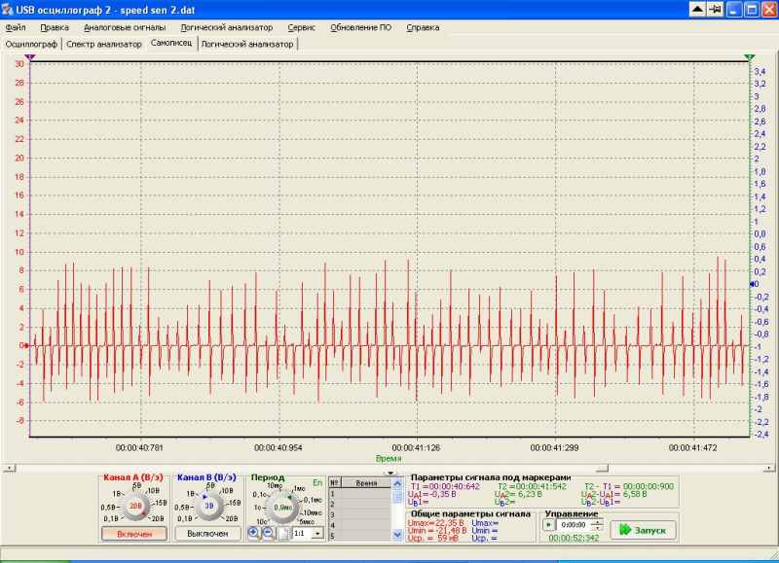Open the Справка menu
This screenshot has width=779, height=563.
pyautogui.click(x=423, y=28)
